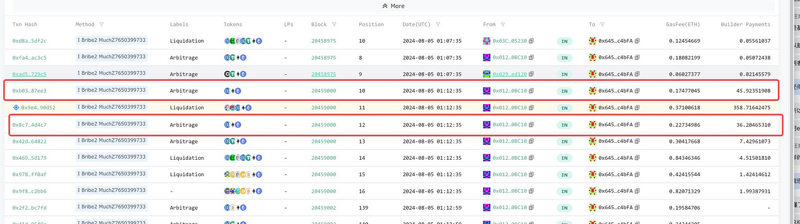The width and height of the screenshot is (800, 224).
Task: Copy To address in 0x8c7…4d4c7 row
Action: (x=637, y=125)
